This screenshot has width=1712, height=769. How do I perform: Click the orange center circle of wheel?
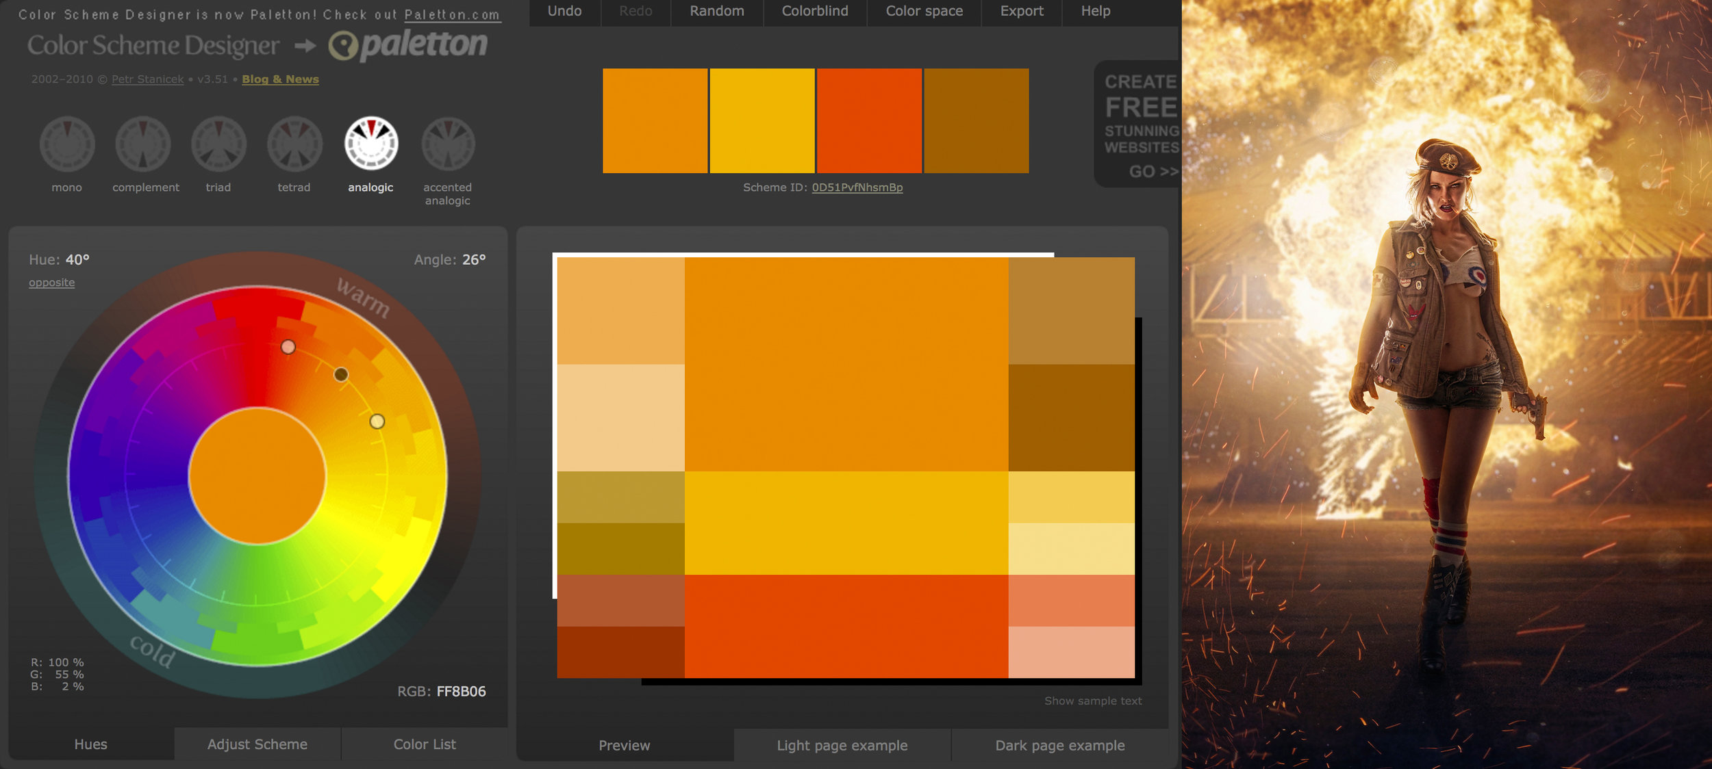pyautogui.click(x=257, y=476)
